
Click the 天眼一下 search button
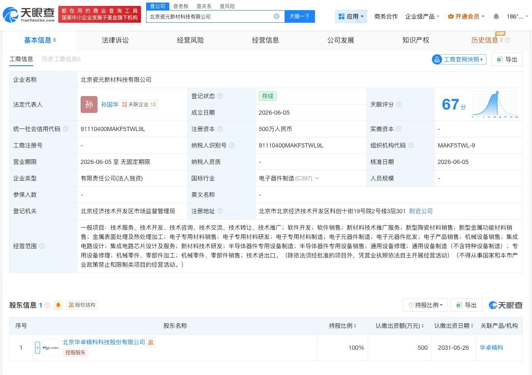[300, 16]
